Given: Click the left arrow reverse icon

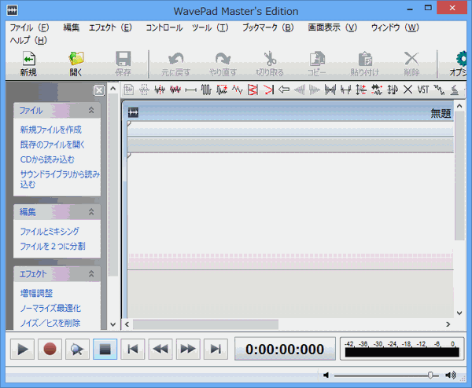Looking at the screenshot, I should click(x=284, y=90).
